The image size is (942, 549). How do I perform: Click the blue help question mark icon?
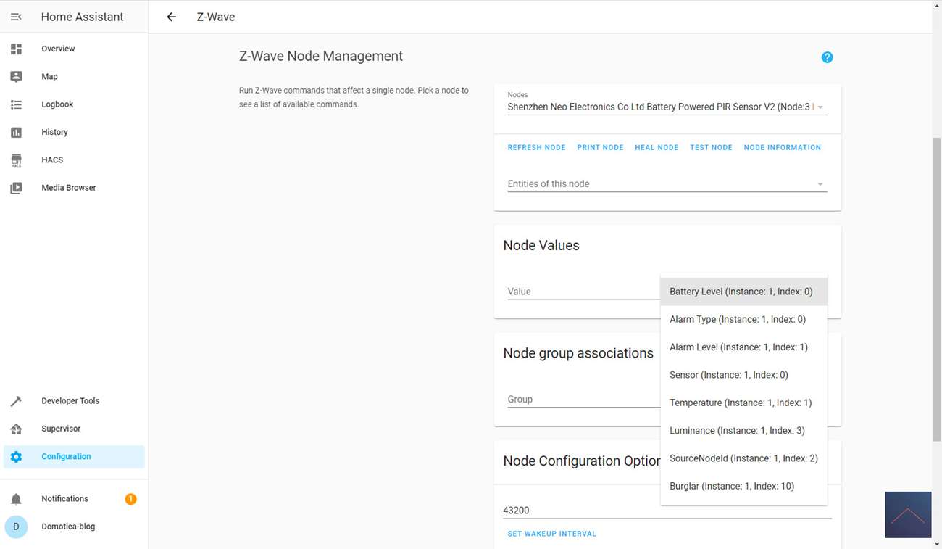click(x=827, y=57)
